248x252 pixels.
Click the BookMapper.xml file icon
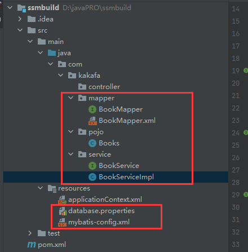(92, 121)
